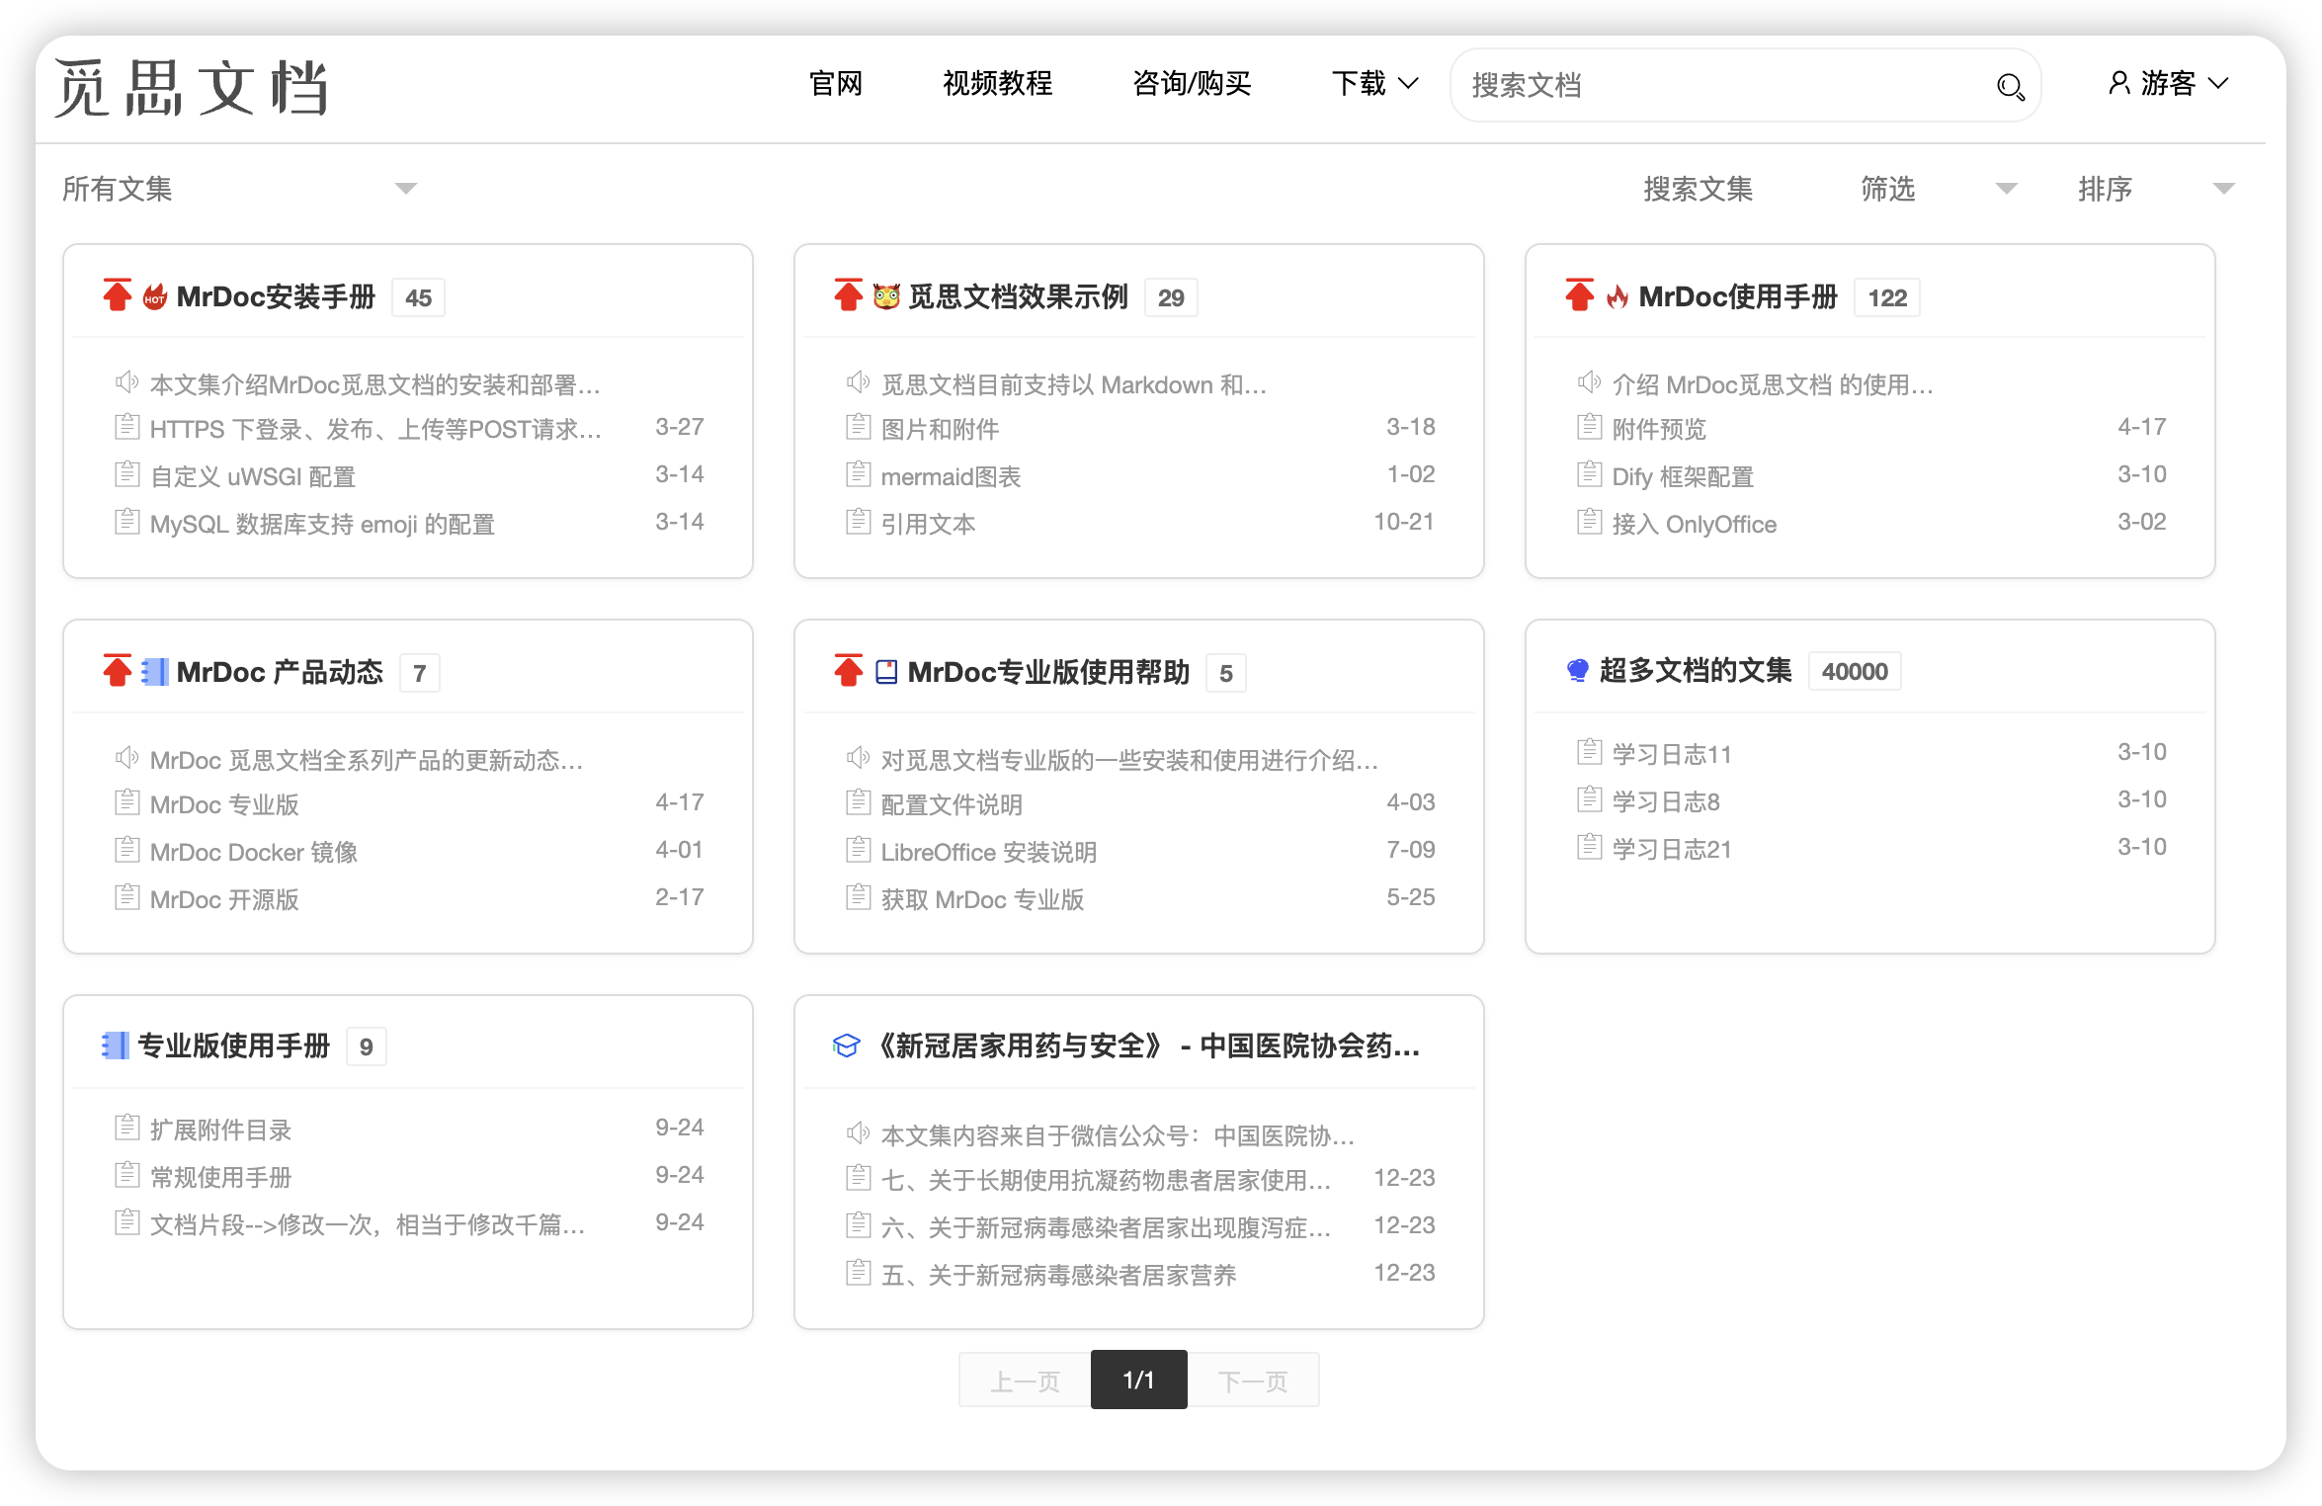Image resolution: width=2322 pixels, height=1506 pixels.
Task: Click the red pin-top arrow on MrDoc 产品动态
Action: click(x=118, y=670)
